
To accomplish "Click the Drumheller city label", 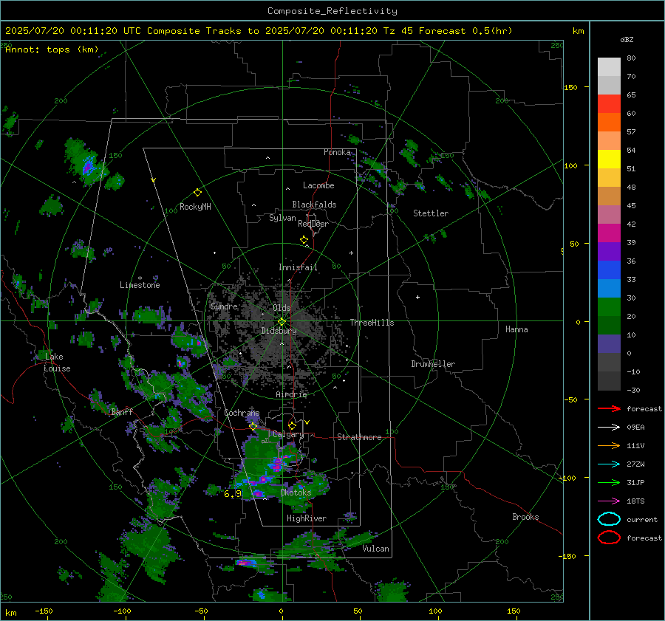I will click(433, 364).
